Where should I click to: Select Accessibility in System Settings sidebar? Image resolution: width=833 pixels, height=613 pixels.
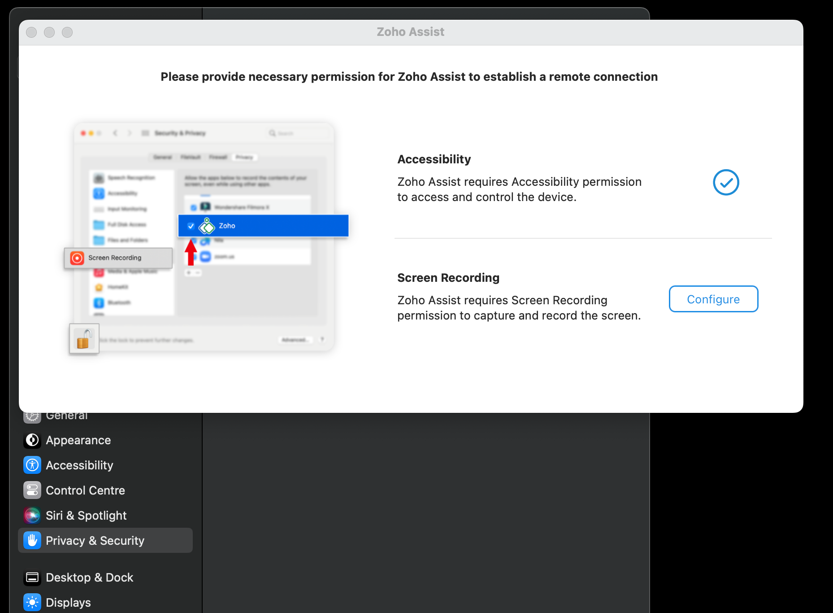105,465
